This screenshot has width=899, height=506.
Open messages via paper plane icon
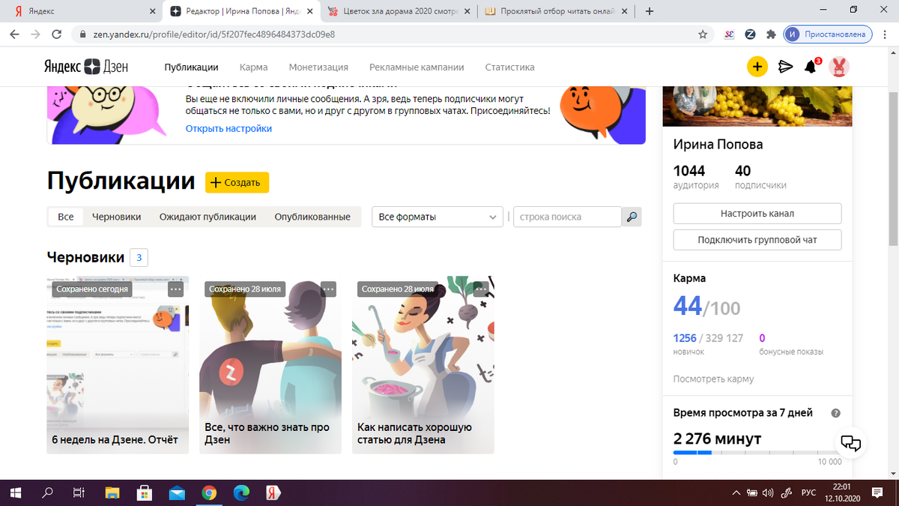point(785,67)
